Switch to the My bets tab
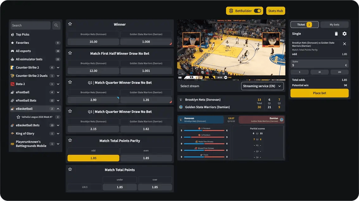The height and width of the screenshot is (201, 359). click(x=334, y=25)
